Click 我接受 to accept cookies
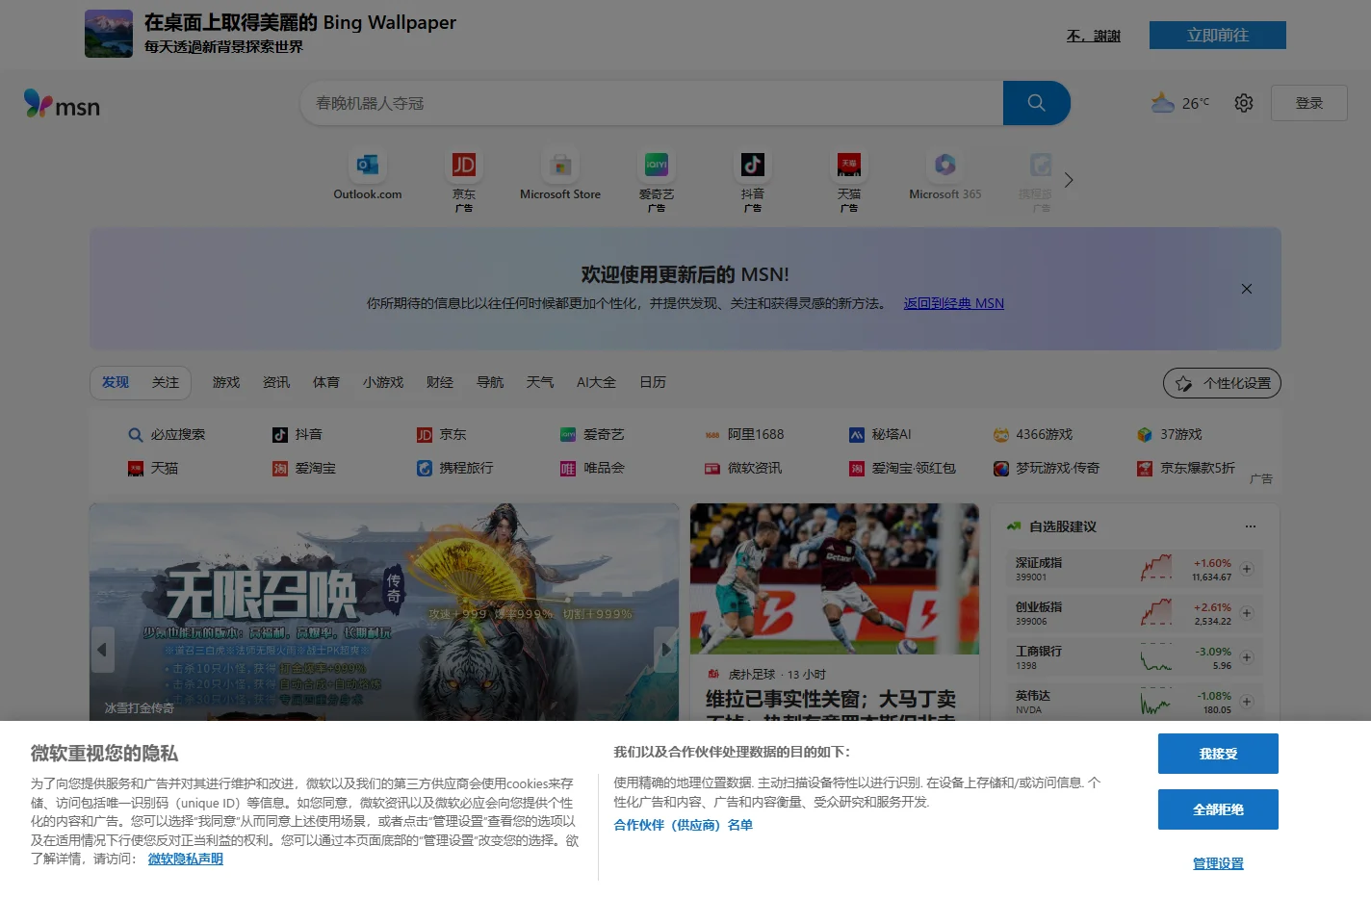 coord(1218,754)
